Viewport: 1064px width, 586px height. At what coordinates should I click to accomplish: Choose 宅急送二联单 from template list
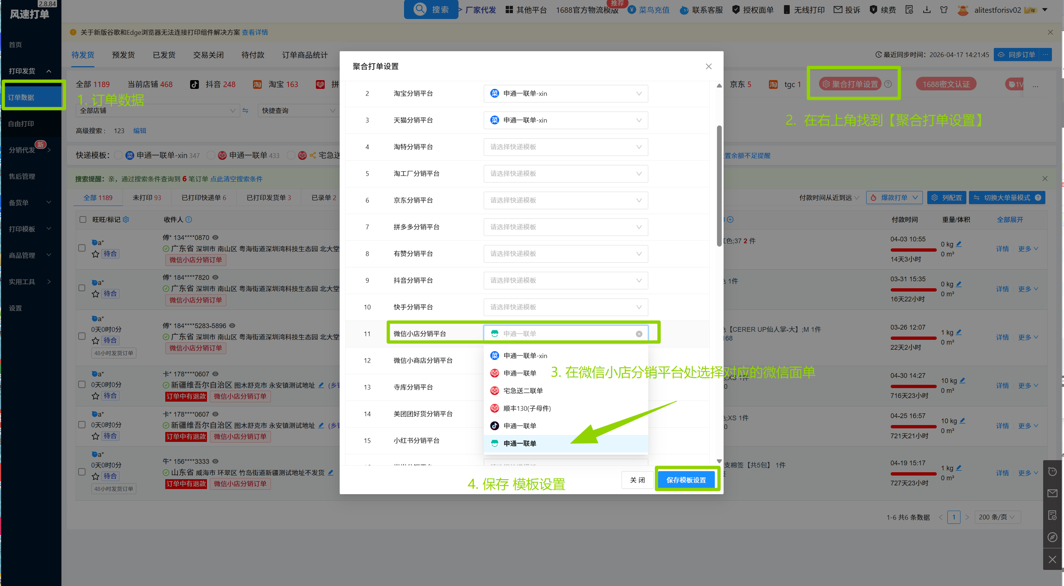coord(566,391)
